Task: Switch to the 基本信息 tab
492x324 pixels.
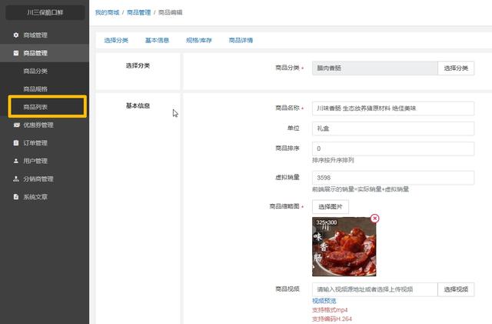Action: (157, 40)
